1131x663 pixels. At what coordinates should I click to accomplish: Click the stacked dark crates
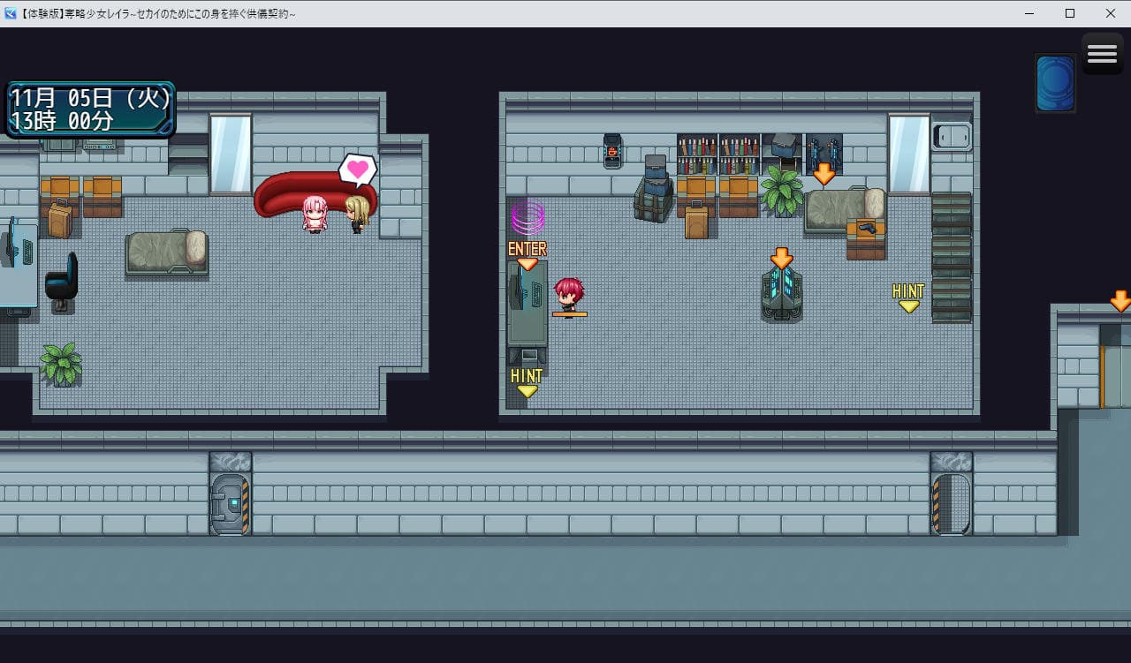pyautogui.click(x=655, y=188)
